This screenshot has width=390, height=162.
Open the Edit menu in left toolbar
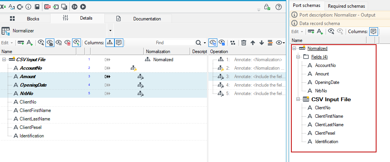[7, 43]
